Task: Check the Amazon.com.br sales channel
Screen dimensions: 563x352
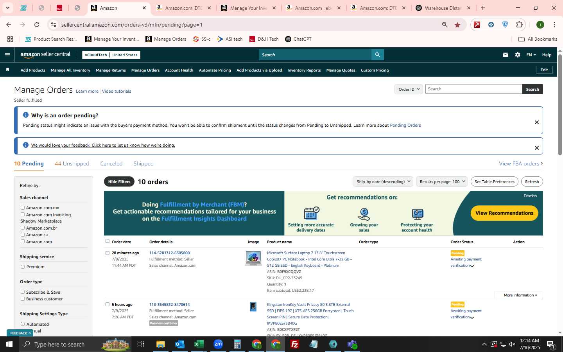Action: [x=23, y=228]
